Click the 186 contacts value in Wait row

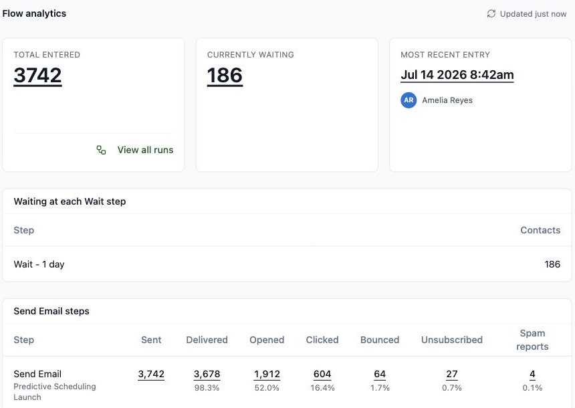pyautogui.click(x=552, y=264)
